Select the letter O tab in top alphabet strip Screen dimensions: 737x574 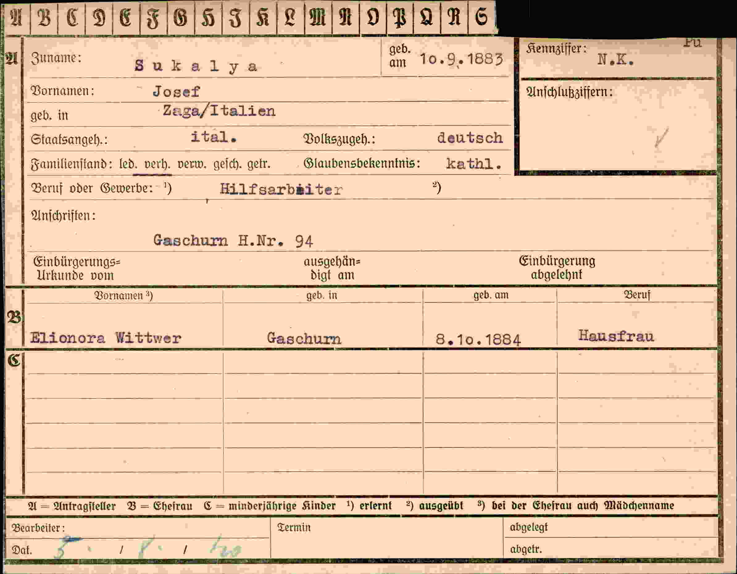pos(373,18)
